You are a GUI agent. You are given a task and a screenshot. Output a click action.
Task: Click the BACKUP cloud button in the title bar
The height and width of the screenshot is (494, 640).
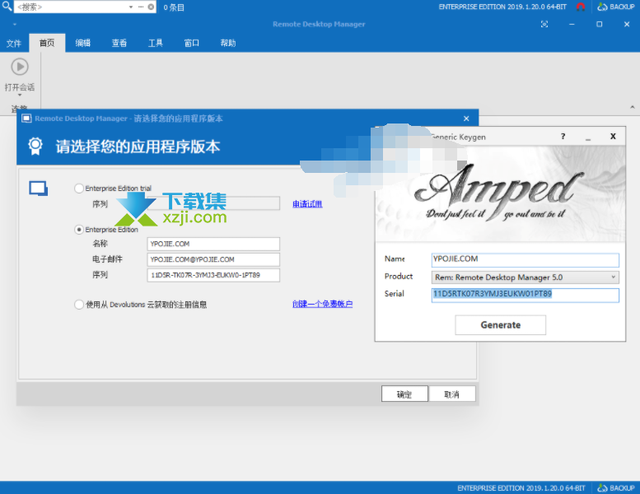[616, 7]
